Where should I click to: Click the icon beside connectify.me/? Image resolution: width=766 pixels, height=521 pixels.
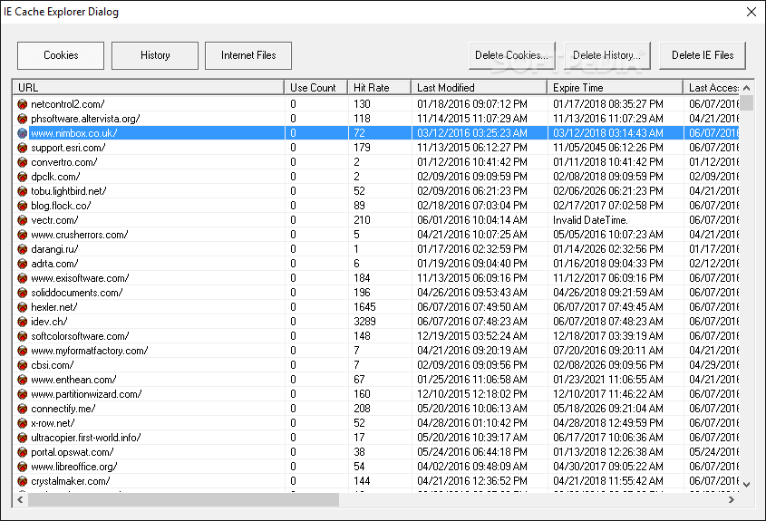click(22, 409)
